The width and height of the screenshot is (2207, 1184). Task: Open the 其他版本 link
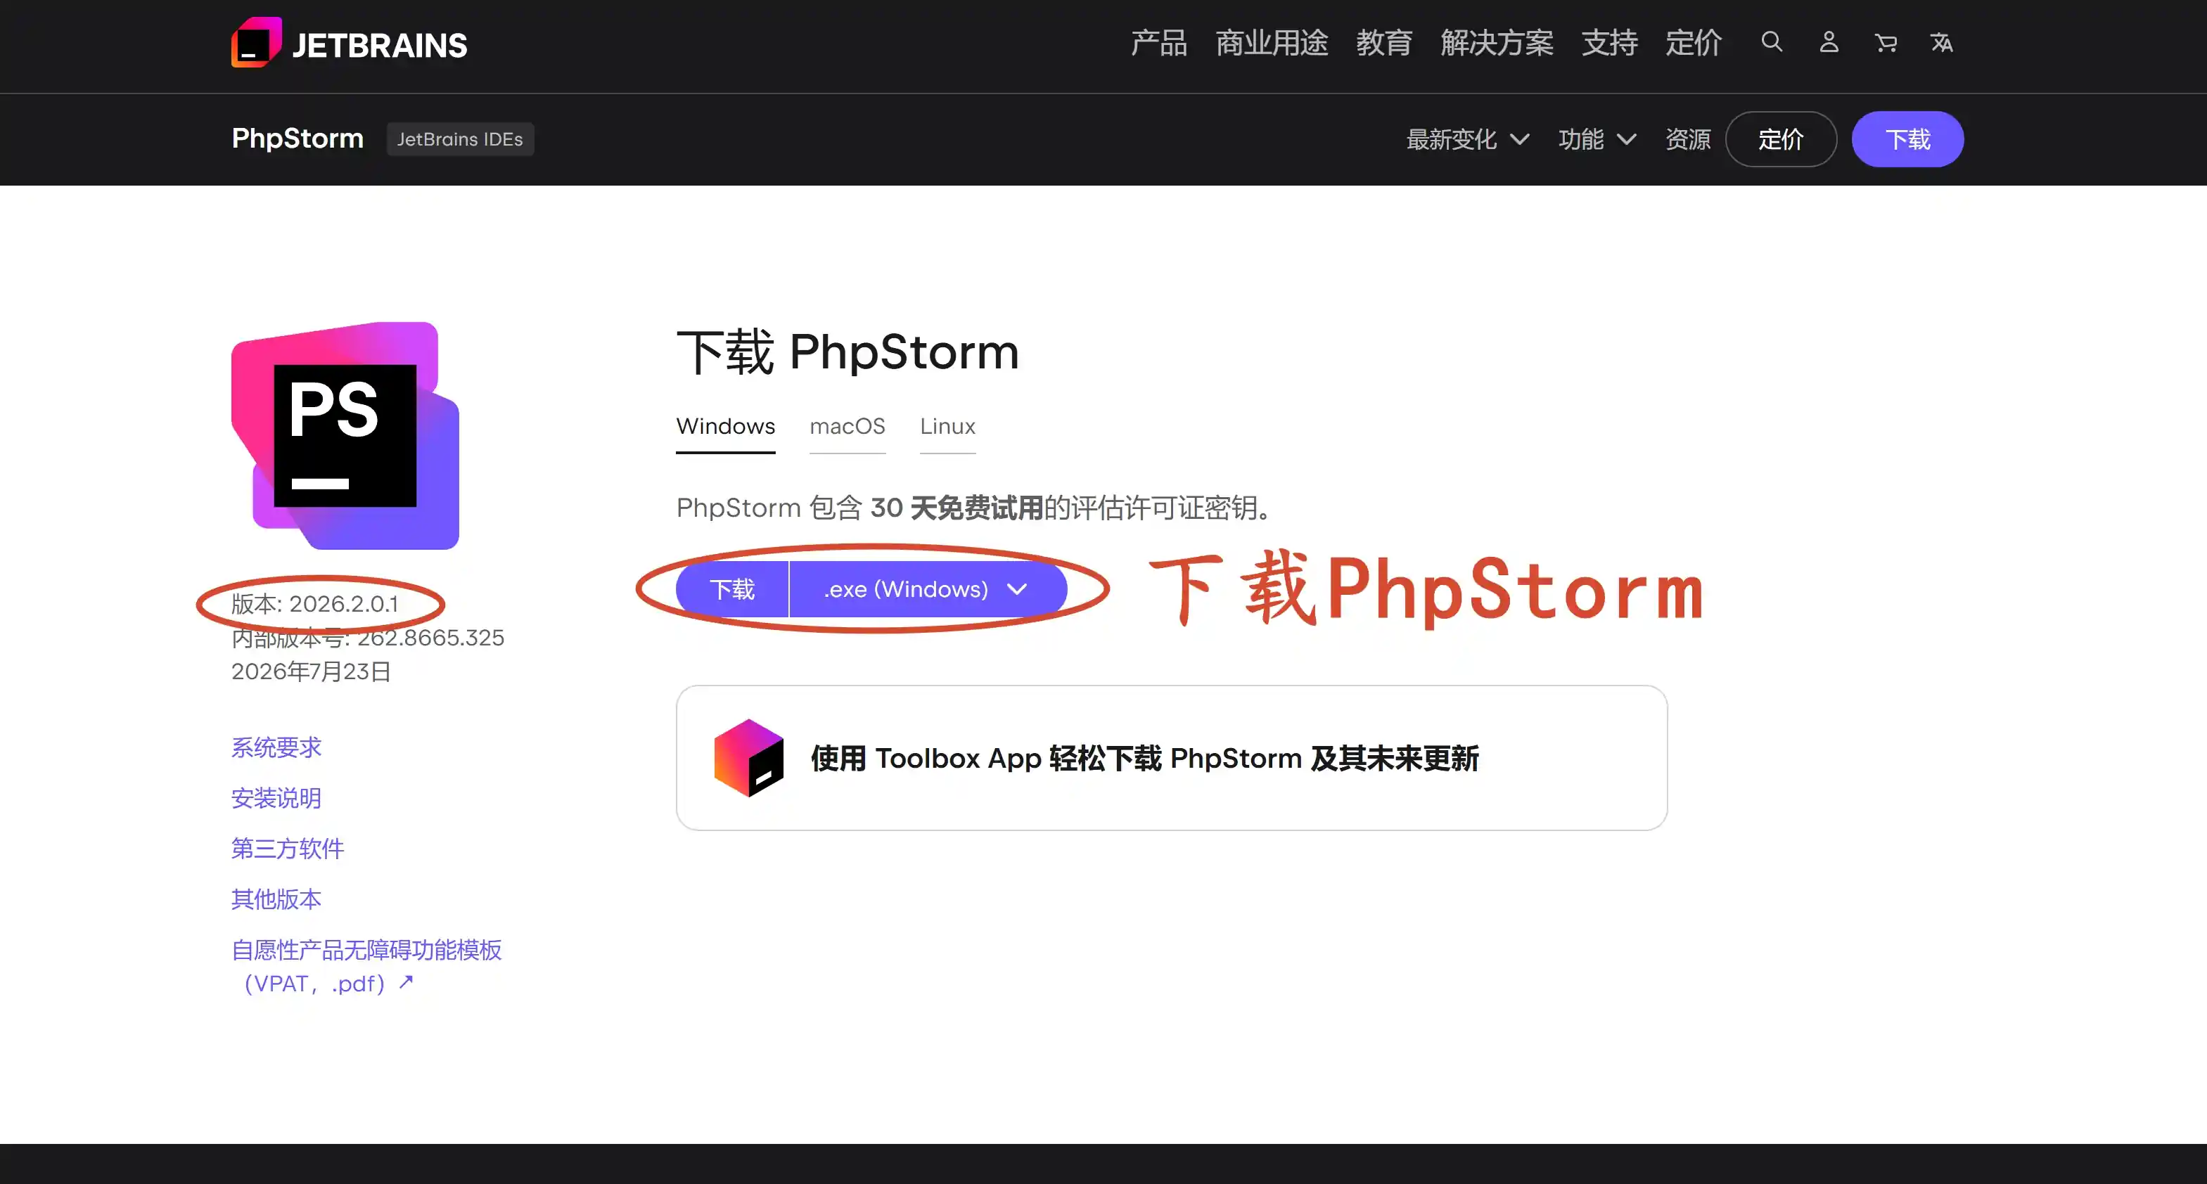(276, 899)
